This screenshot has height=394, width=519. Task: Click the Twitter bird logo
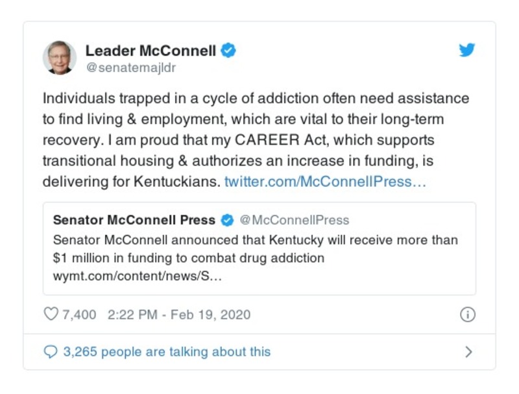467,51
